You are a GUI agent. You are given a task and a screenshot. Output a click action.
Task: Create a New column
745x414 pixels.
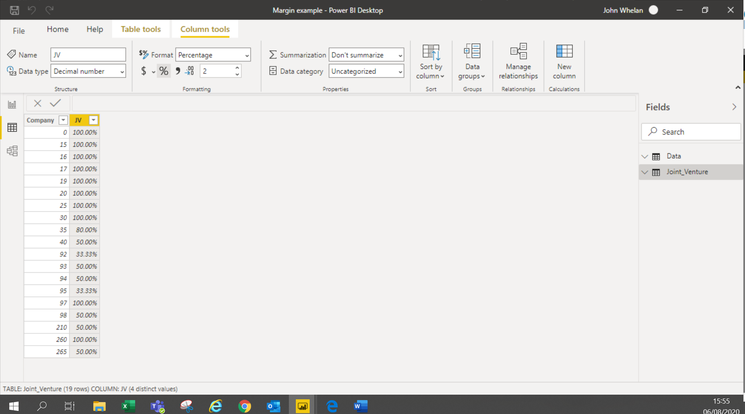click(x=564, y=62)
